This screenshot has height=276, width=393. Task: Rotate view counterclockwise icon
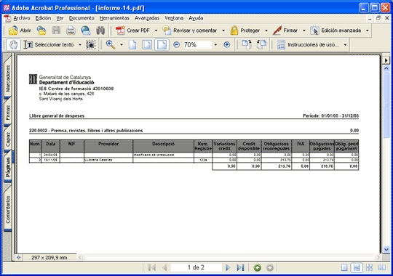coord(261,45)
